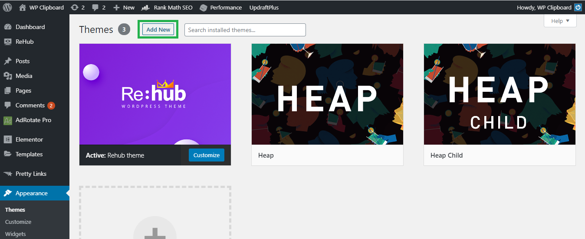Open the Pages menu in sidebar
The width and height of the screenshot is (585, 239).
23,90
